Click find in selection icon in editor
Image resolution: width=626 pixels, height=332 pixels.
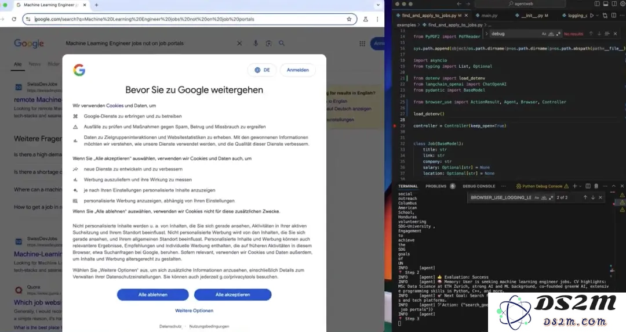click(x=607, y=34)
